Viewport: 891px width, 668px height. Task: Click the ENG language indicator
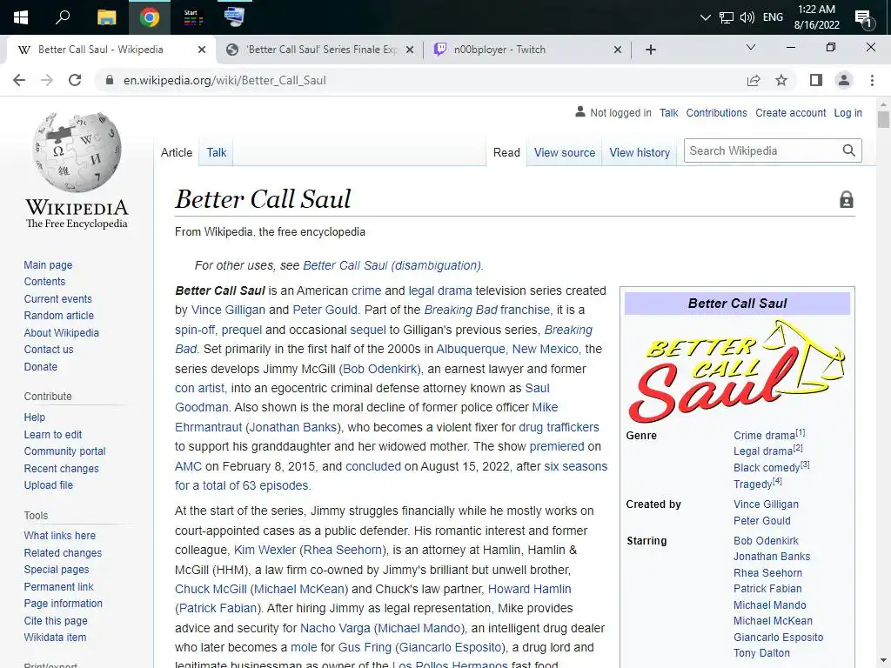[x=773, y=17]
